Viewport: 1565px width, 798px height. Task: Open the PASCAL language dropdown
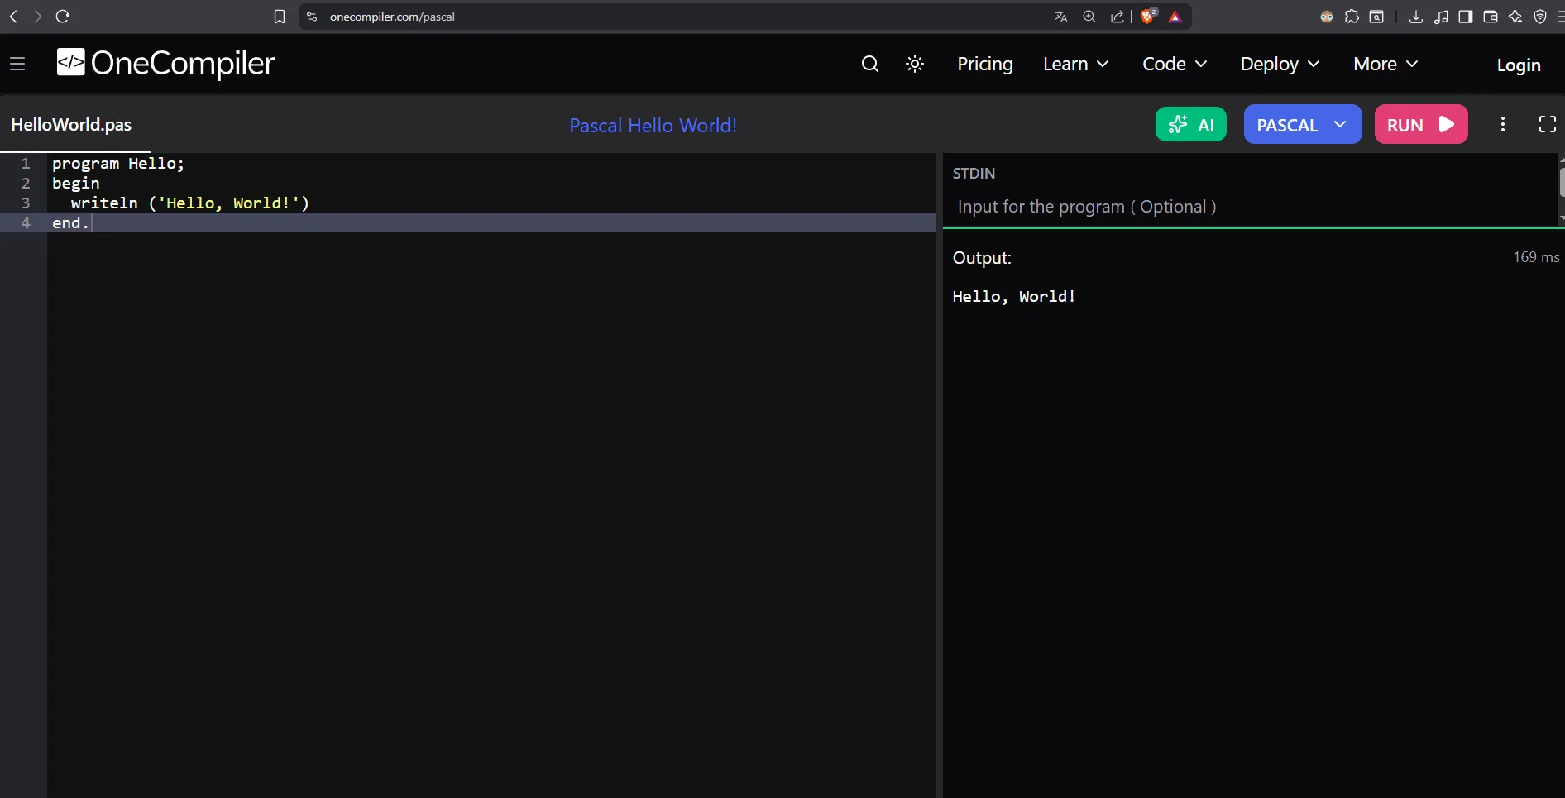tap(1302, 125)
